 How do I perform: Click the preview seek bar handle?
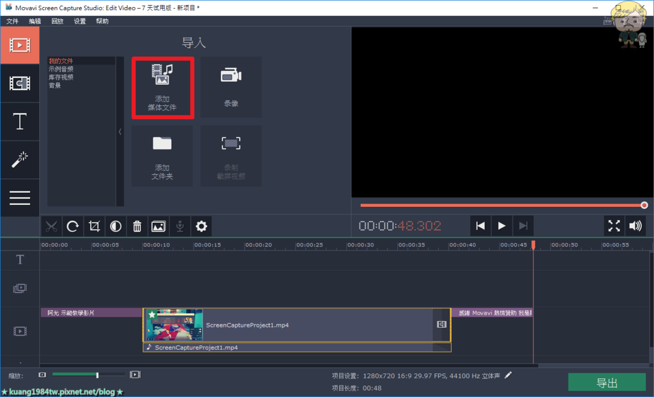click(644, 205)
